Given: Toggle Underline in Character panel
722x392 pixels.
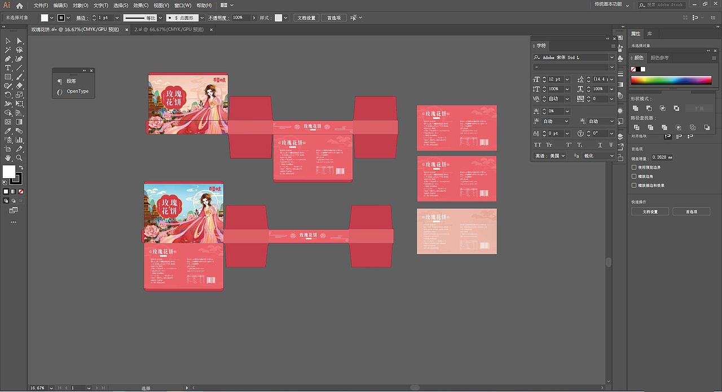Looking at the screenshot, I should point(600,145).
